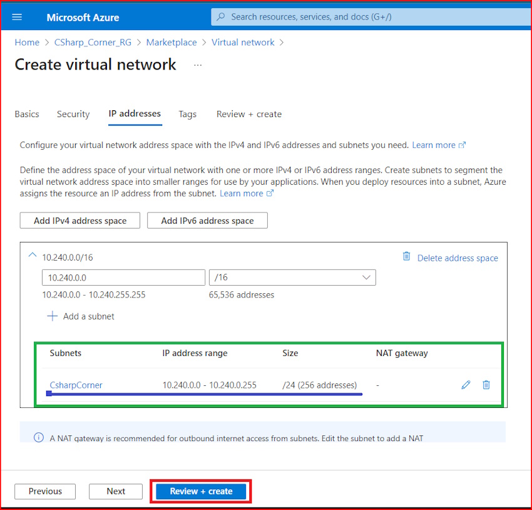
Task: Click the Add IPv6 address space button
Action: [x=207, y=220]
